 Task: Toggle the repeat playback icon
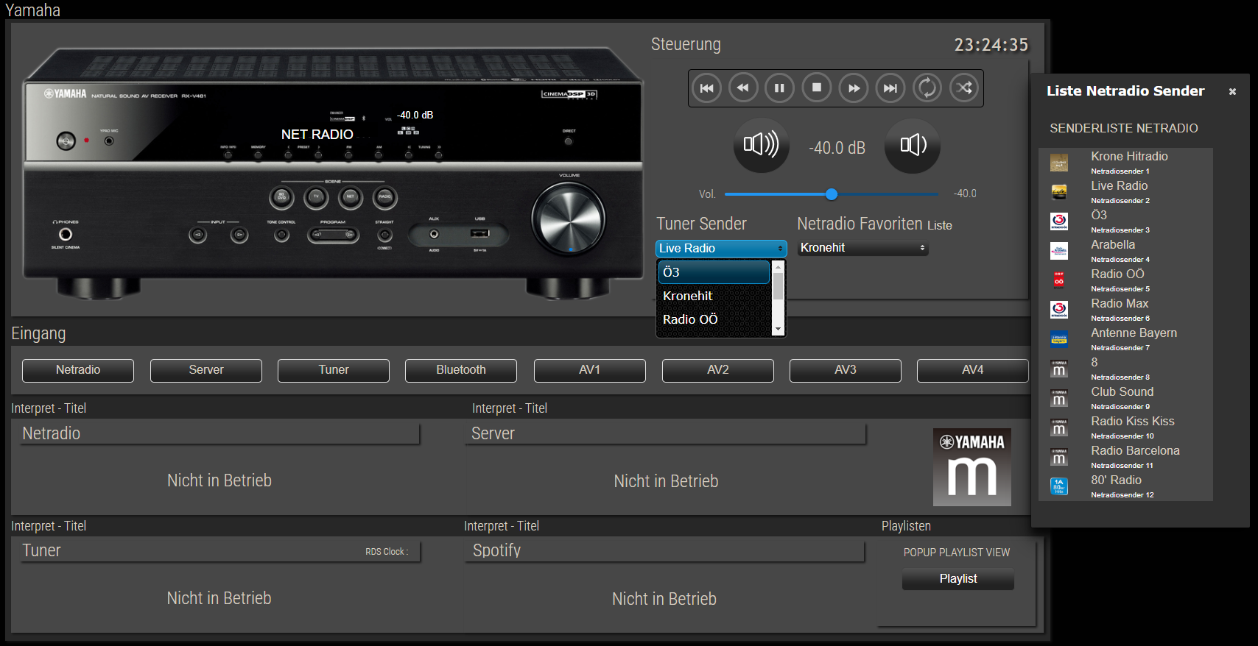click(927, 88)
